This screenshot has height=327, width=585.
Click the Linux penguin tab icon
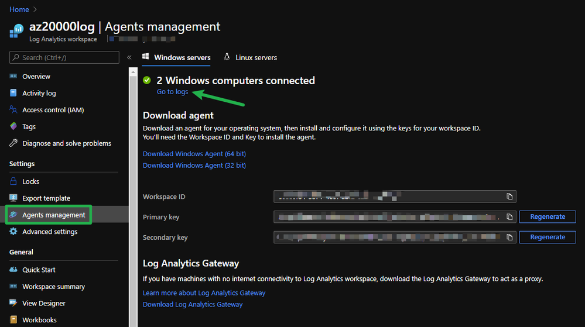[227, 57]
